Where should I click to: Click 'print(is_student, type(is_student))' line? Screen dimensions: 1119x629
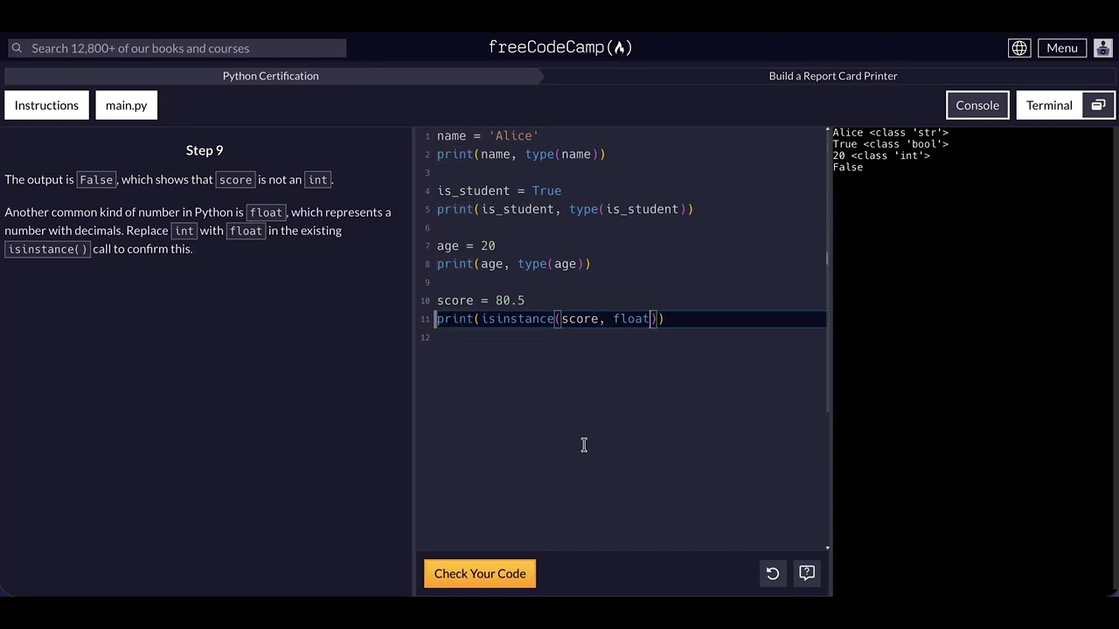point(565,210)
